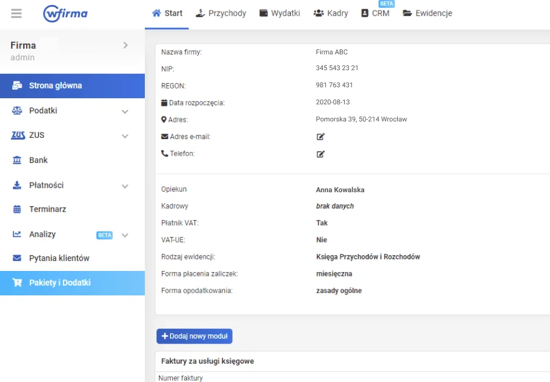The image size is (550, 382).
Task: Click the phone icon beside Telefon
Action: tap(164, 153)
